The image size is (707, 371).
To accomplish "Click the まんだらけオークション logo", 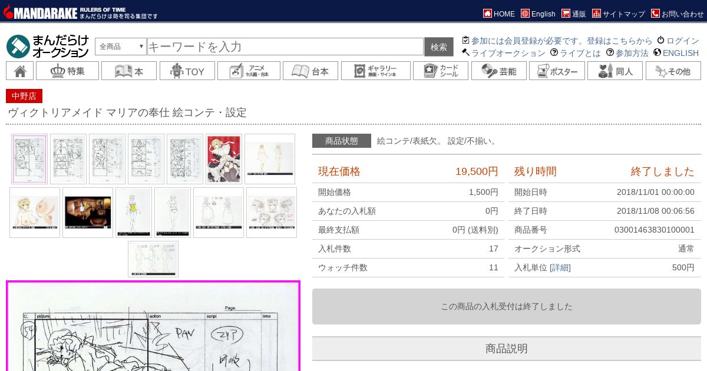I will point(48,47).
